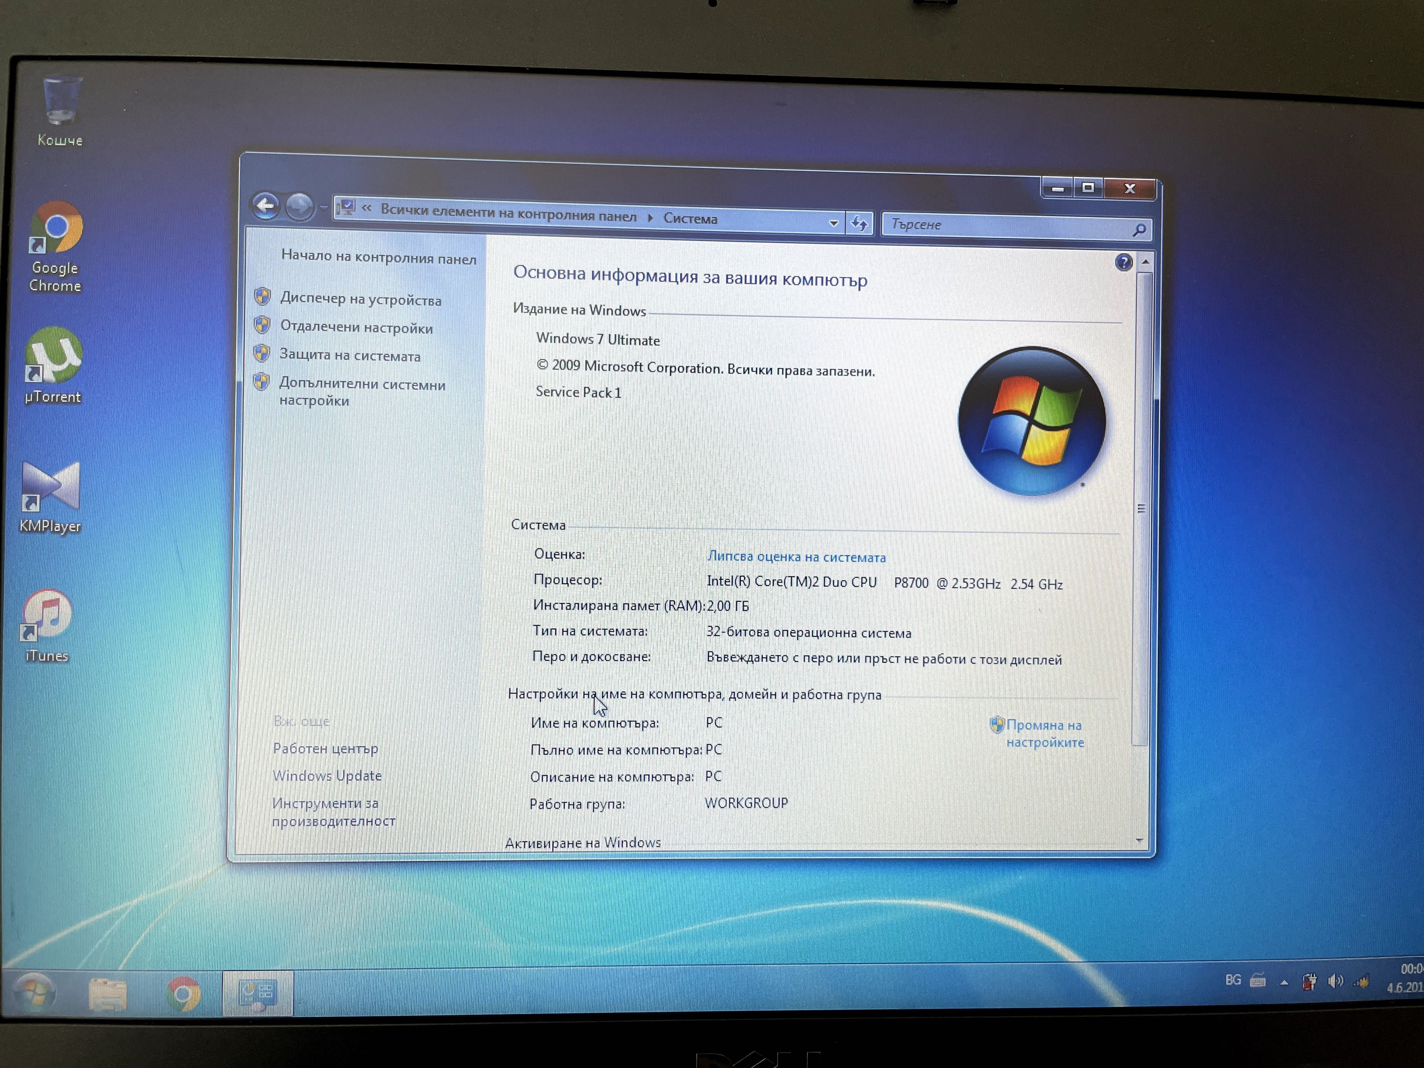Open Help via the blue question mark icon

1123,262
